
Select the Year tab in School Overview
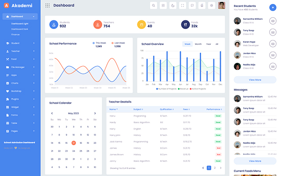point(209,44)
